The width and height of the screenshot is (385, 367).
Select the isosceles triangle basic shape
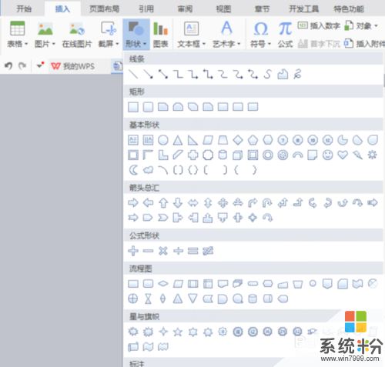click(x=178, y=140)
